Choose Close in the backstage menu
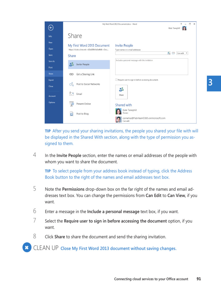 51,86
